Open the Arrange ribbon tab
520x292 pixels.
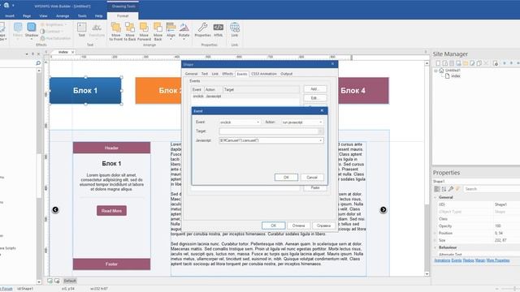[x=63, y=16]
